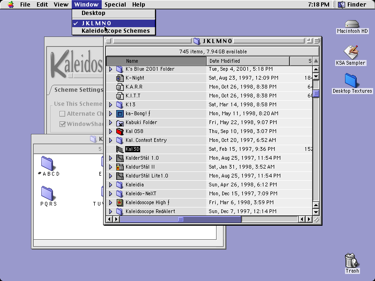Open the Finder application menu

pos(352,4)
